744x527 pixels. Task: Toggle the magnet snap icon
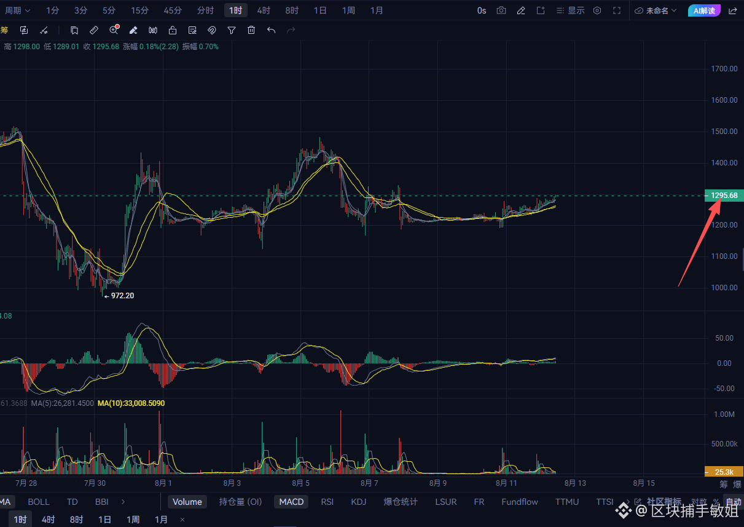[212, 30]
